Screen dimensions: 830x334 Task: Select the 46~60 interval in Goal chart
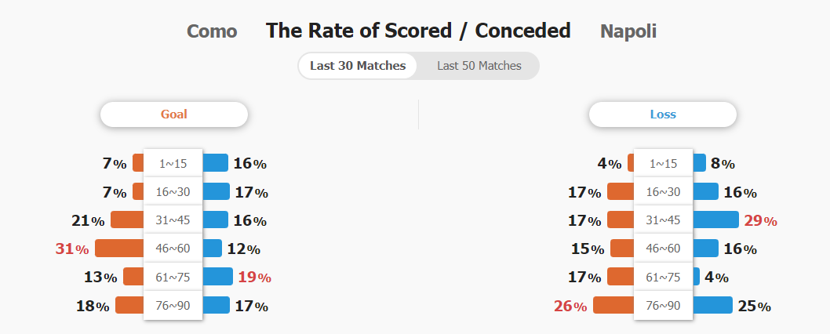click(173, 249)
